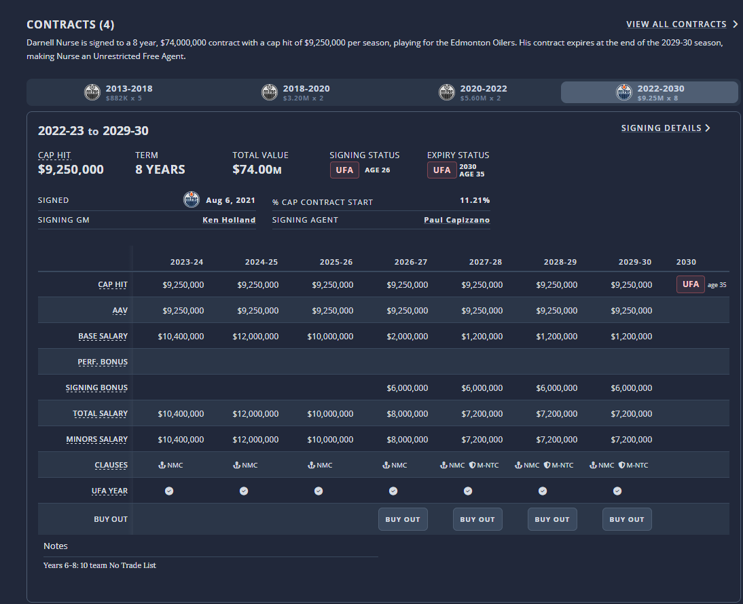This screenshot has width=743, height=604.
Task: Click the NMC anchor icon for 2023-24
Action: (x=162, y=466)
